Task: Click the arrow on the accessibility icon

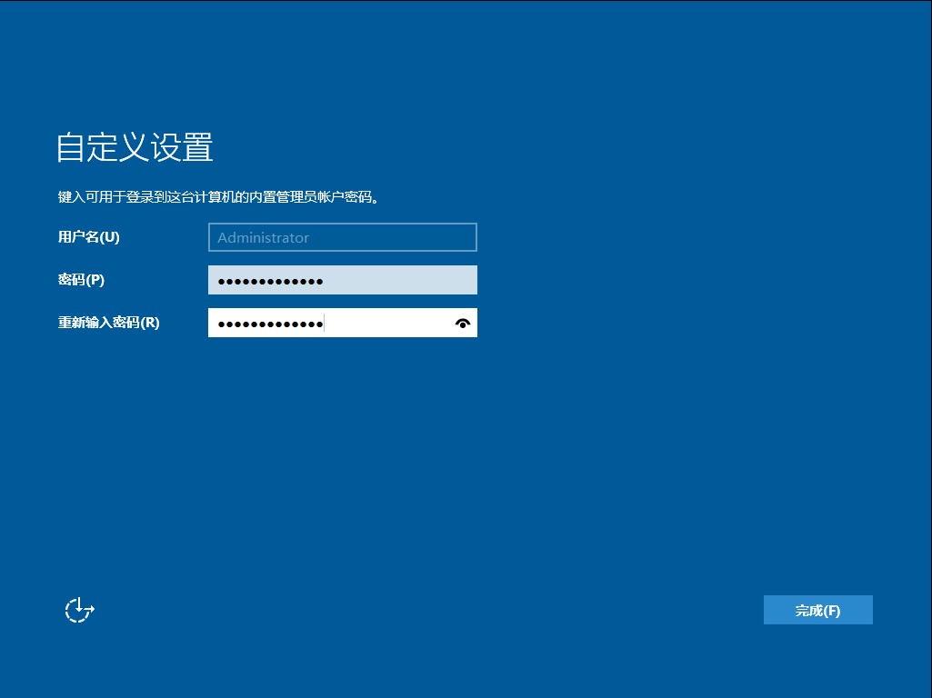Action: pos(90,610)
